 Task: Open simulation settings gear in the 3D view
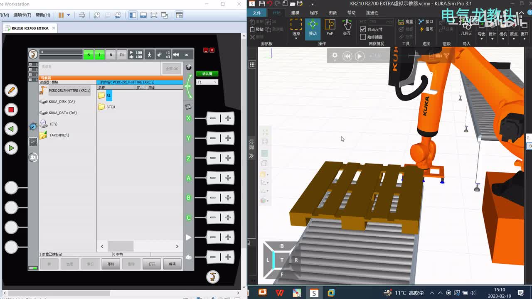[335, 56]
